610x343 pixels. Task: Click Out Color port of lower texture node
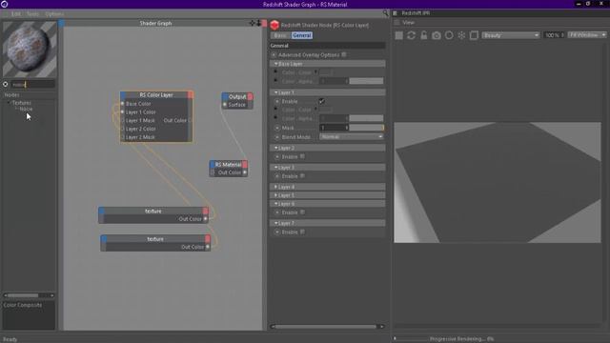click(x=208, y=247)
